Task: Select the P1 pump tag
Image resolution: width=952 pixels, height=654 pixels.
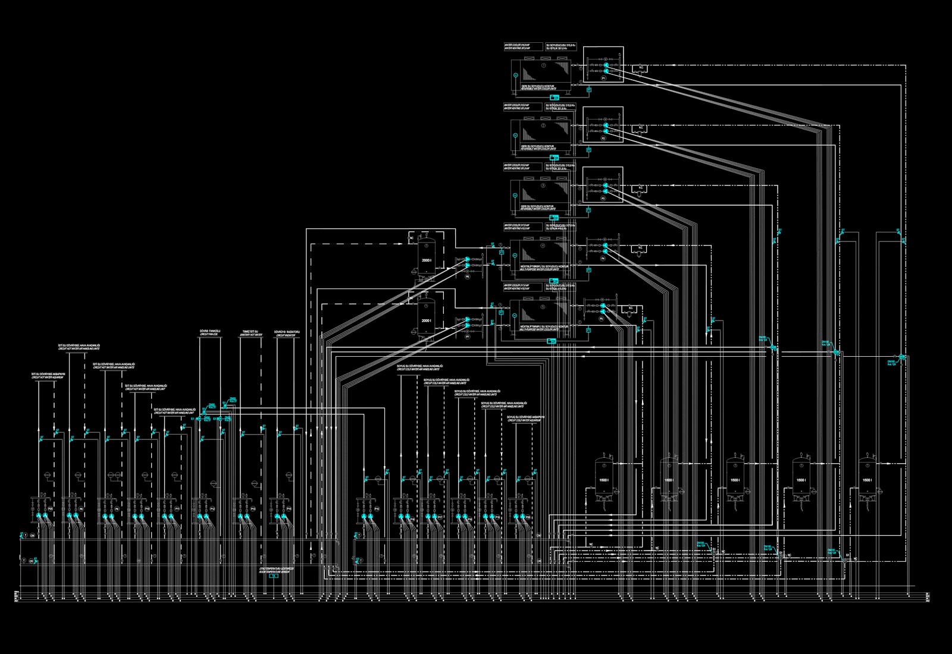Action: 604,78
